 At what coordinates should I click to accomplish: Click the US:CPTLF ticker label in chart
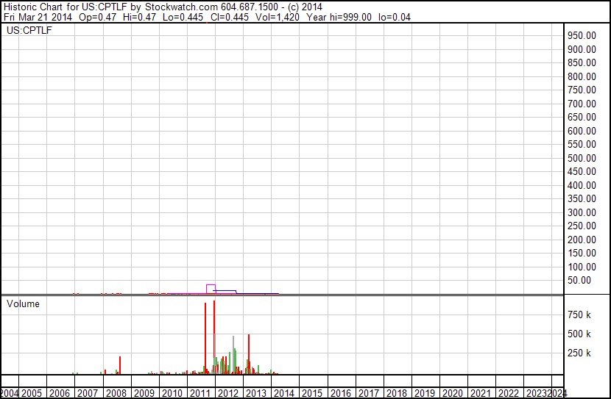pos(29,30)
